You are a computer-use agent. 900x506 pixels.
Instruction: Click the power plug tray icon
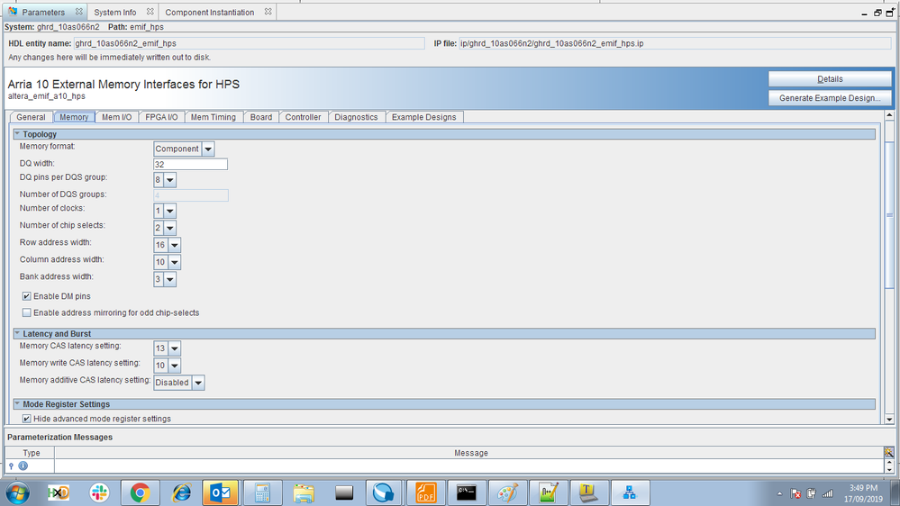(812, 493)
